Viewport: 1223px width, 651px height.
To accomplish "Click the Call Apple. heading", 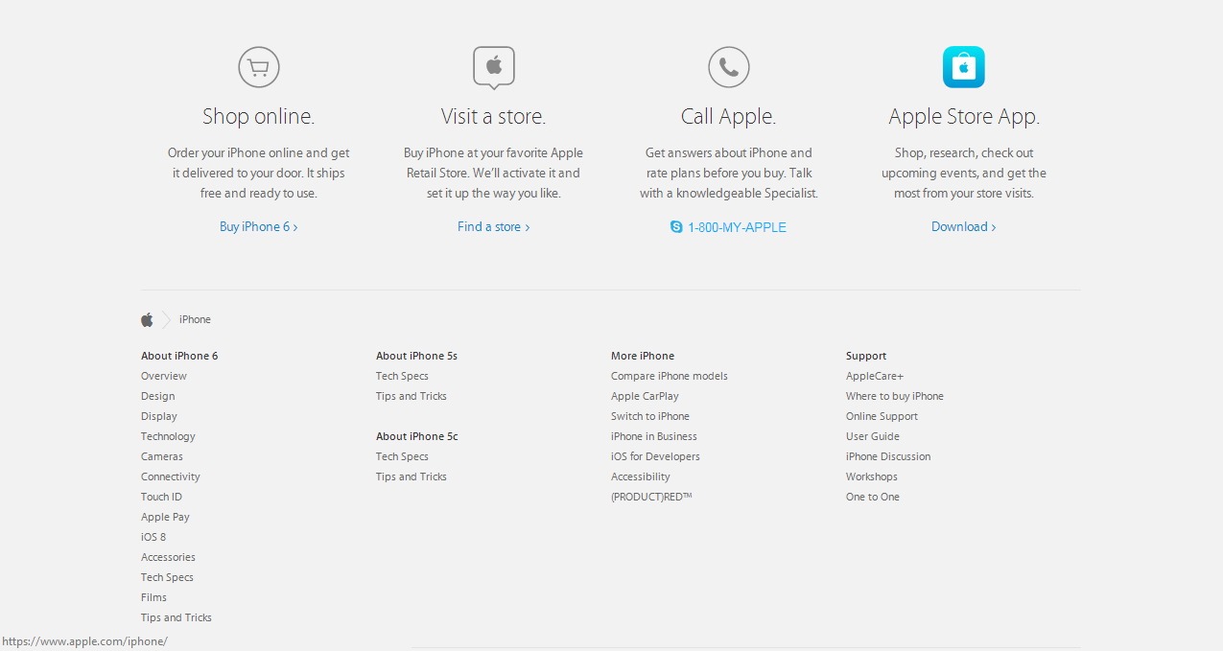I will click(x=729, y=117).
